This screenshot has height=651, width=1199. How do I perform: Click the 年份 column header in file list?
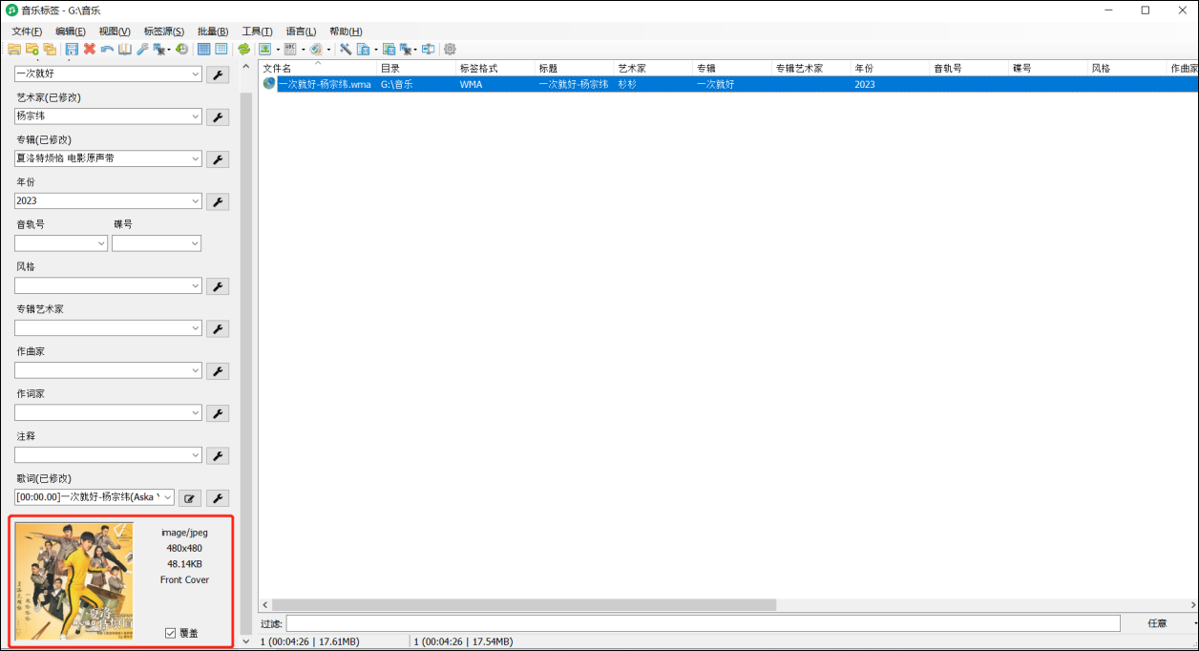coord(864,69)
